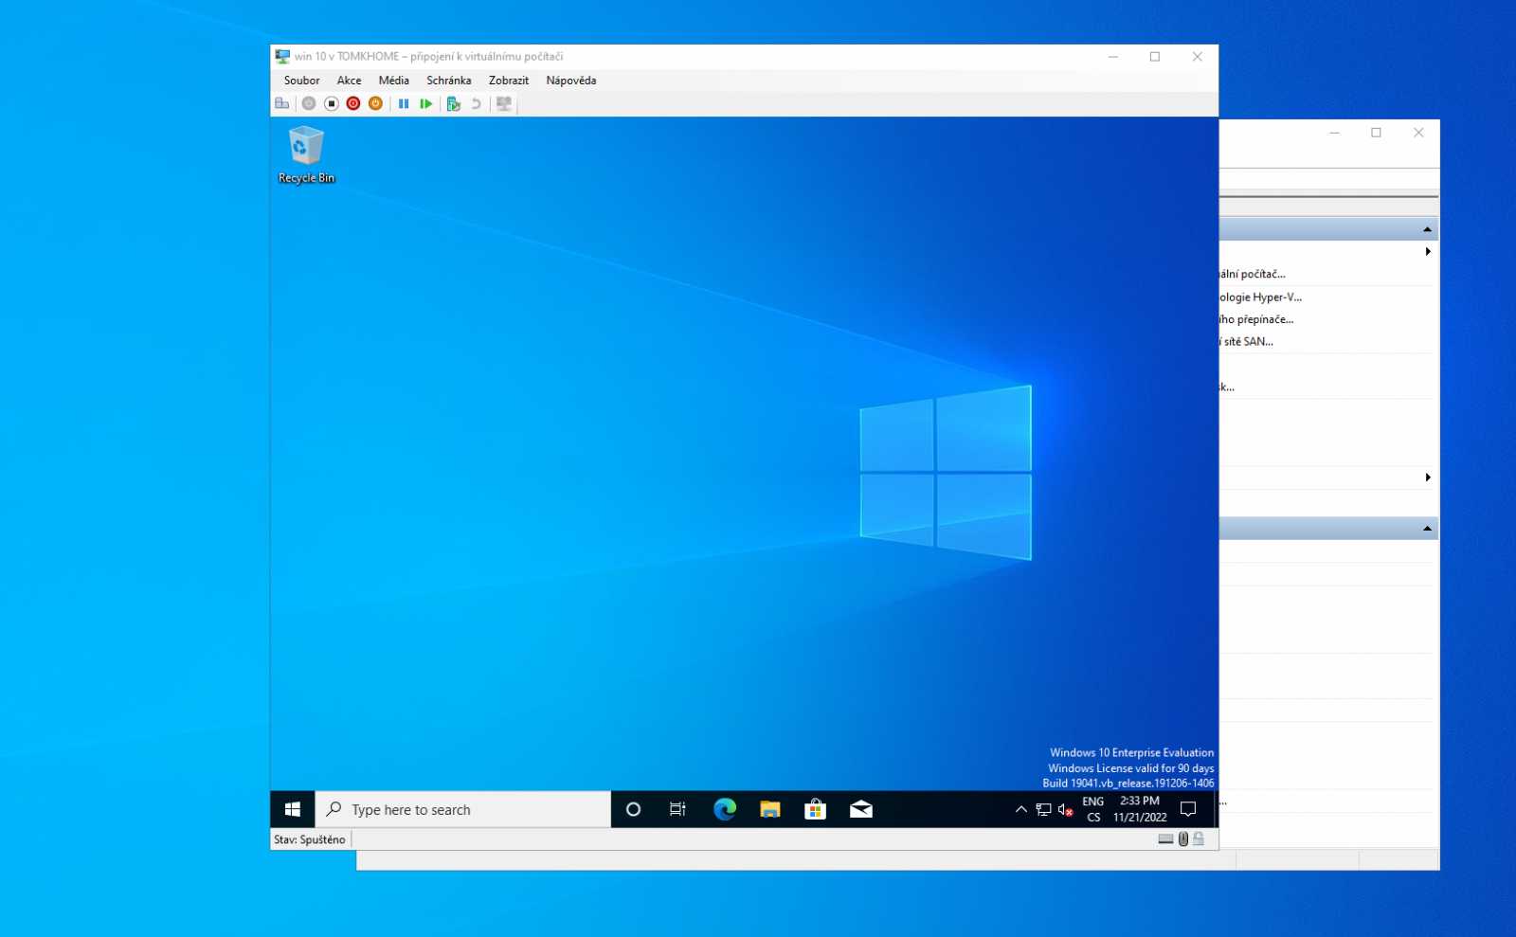Reset the VM using the green play icon
The height and width of the screenshot is (937, 1516).
click(x=426, y=103)
